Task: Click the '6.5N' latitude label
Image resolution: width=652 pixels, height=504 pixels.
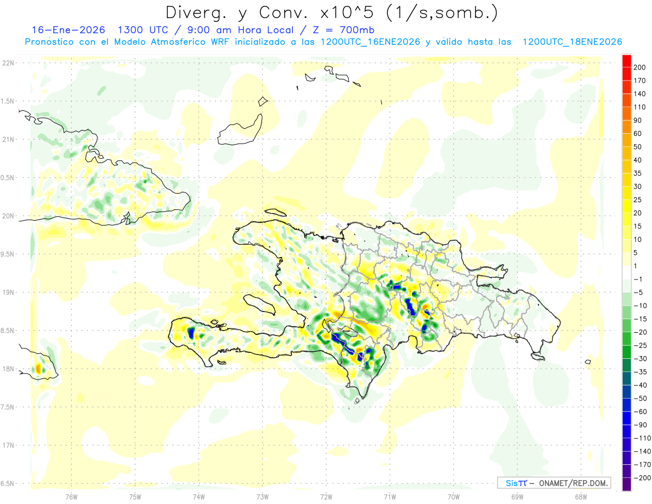Action: [x=8, y=483]
